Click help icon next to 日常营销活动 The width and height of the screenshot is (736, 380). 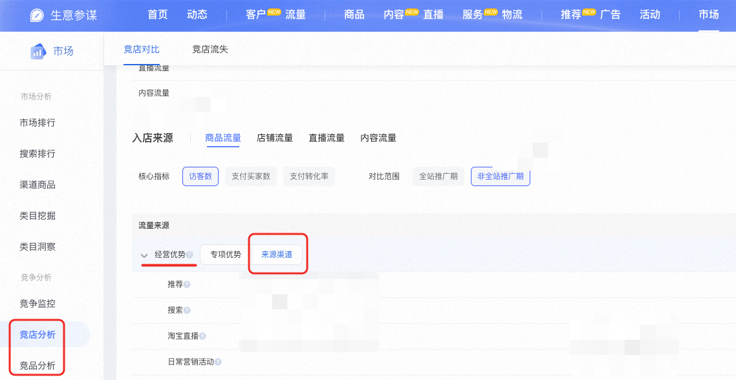(x=218, y=362)
